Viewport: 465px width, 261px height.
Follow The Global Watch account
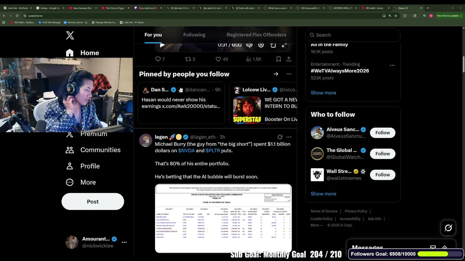(x=383, y=154)
